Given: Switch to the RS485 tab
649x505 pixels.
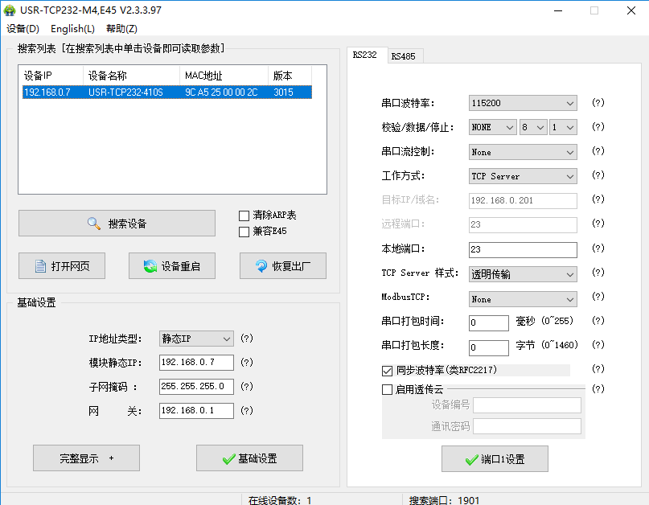Looking at the screenshot, I should click(x=403, y=56).
